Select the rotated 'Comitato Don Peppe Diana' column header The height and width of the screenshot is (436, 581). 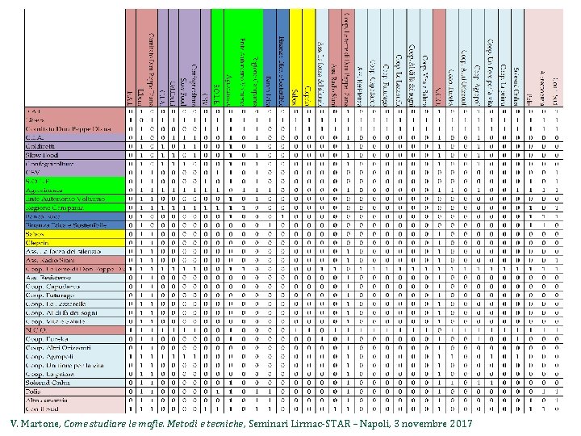pos(150,69)
